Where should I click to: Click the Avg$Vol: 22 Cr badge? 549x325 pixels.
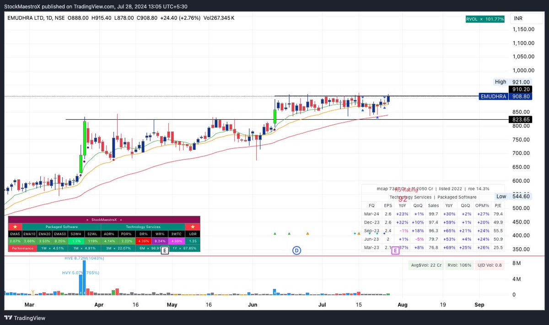426,265
